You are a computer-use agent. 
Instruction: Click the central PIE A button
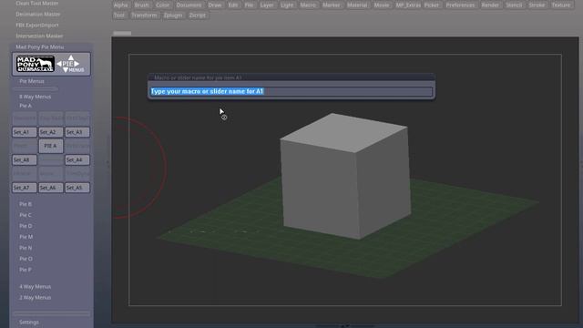51,146
